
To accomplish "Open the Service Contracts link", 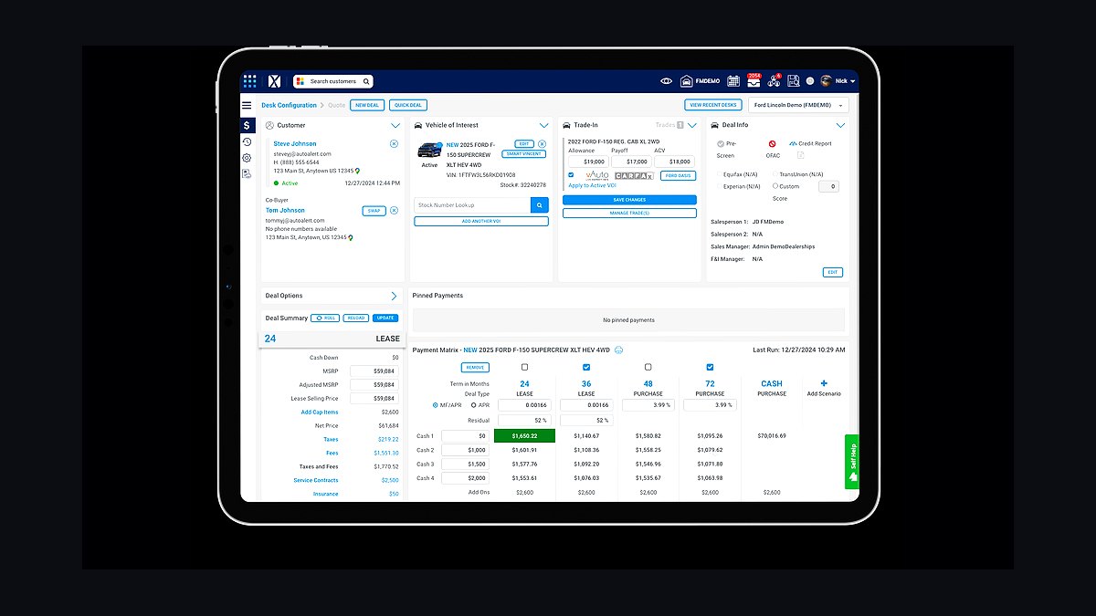I will [x=316, y=480].
